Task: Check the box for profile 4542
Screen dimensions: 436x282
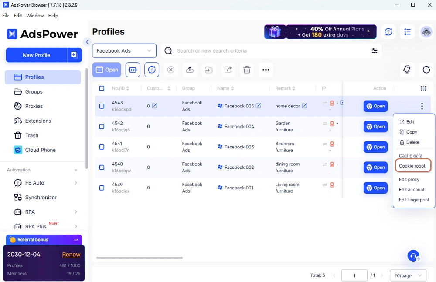Action: coord(102,127)
